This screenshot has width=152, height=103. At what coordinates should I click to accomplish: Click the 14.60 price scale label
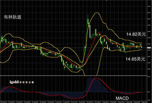[x=149, y=63]
